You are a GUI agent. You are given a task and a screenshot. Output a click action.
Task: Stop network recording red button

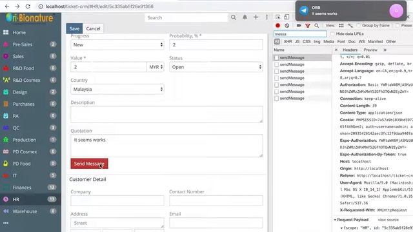pyautogui.click(x=277, y=26)
